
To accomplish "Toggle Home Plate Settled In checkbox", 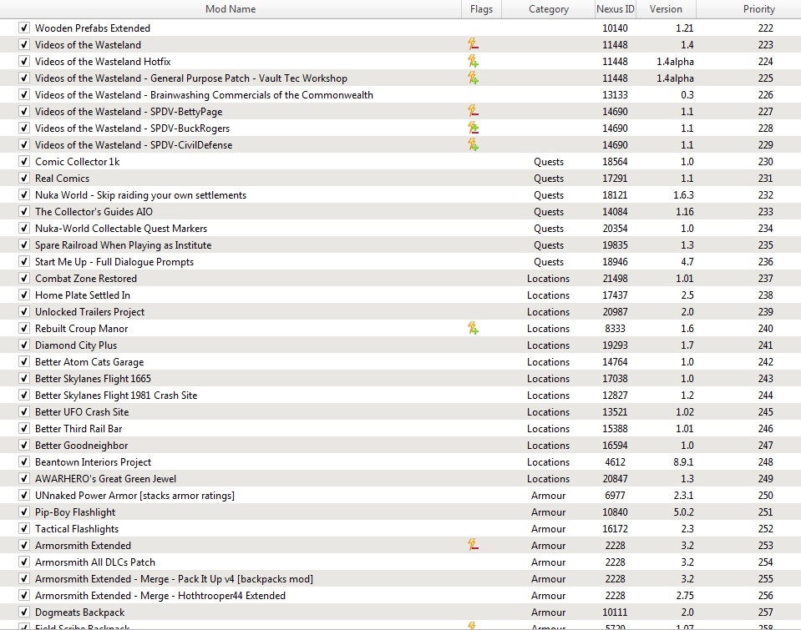I will click(24, 295).
